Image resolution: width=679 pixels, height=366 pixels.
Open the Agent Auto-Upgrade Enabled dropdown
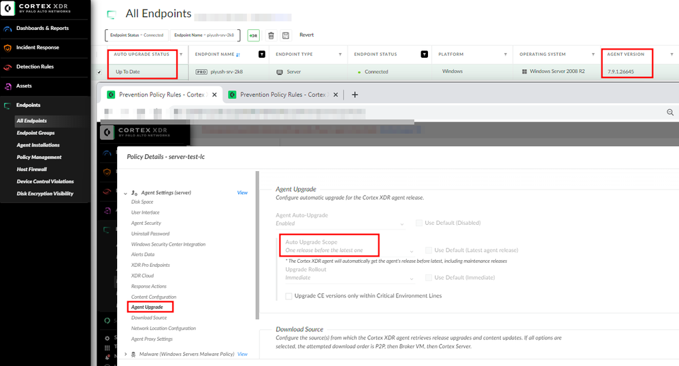click(340, 223)
